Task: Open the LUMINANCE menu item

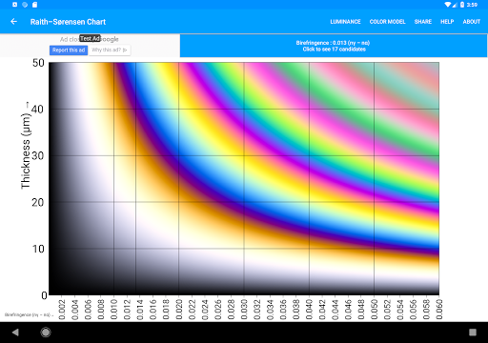Action: pos(345,22)
